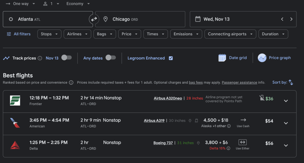This screenshot has height=163, width=304.
Task: Click the All filters sliders icon
Action: 9,34
